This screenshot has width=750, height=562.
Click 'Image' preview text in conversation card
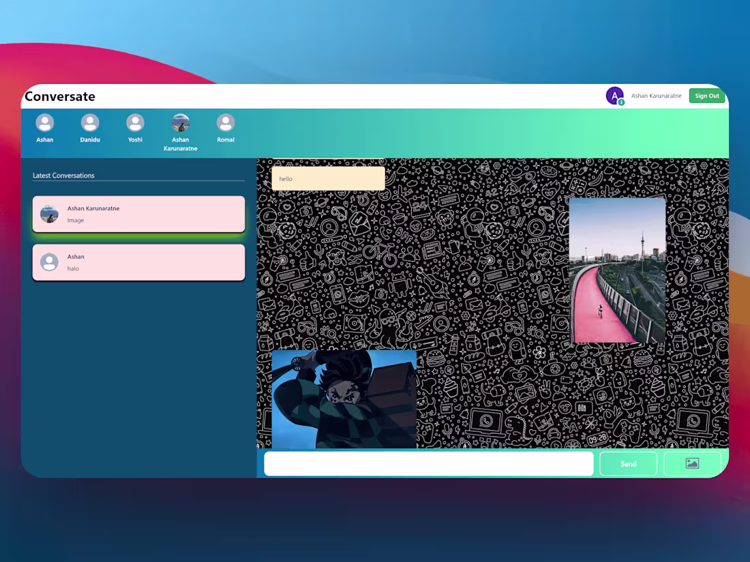[x=76, y=220]
